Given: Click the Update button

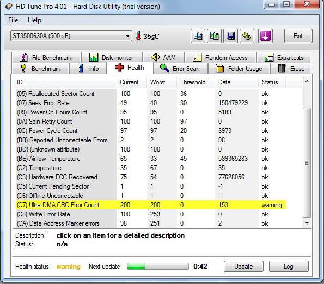Looking at the screenshot, I should tap(243, 267).
